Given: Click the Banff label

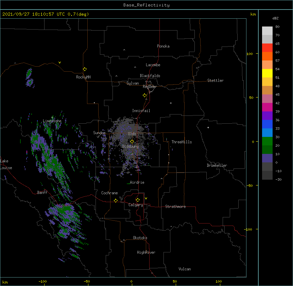Looking at the screenshot, I should click(42, 193).
